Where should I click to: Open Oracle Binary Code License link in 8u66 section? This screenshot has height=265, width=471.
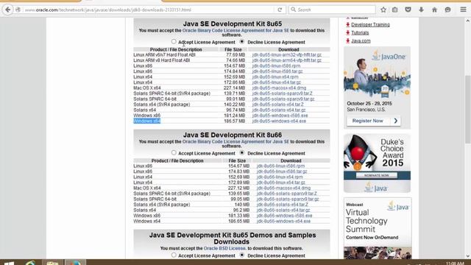235,141
